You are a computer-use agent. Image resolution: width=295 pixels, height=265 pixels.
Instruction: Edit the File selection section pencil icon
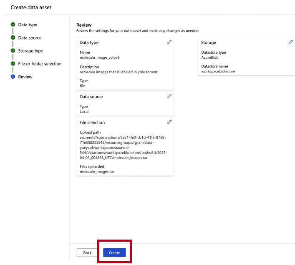[169, 122]
